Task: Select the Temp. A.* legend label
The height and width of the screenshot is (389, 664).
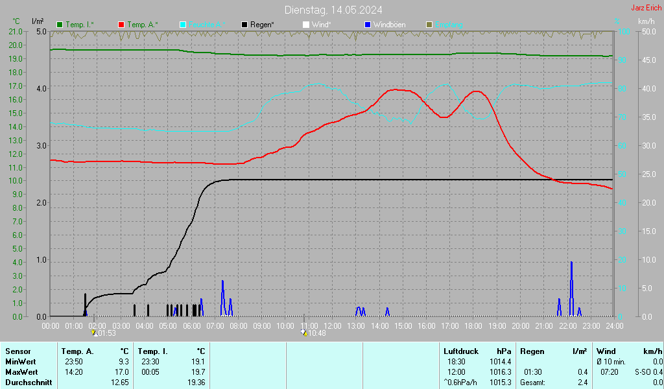Action: [x=143, y=25]
